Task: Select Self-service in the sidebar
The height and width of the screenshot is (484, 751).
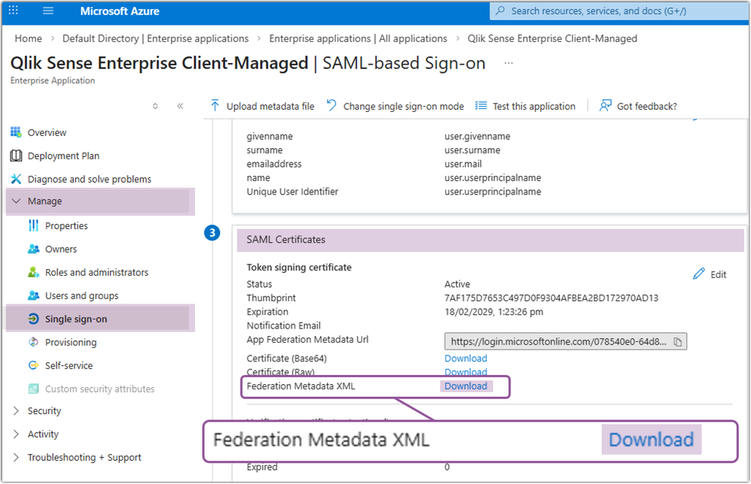Action: tap(68, 365)
